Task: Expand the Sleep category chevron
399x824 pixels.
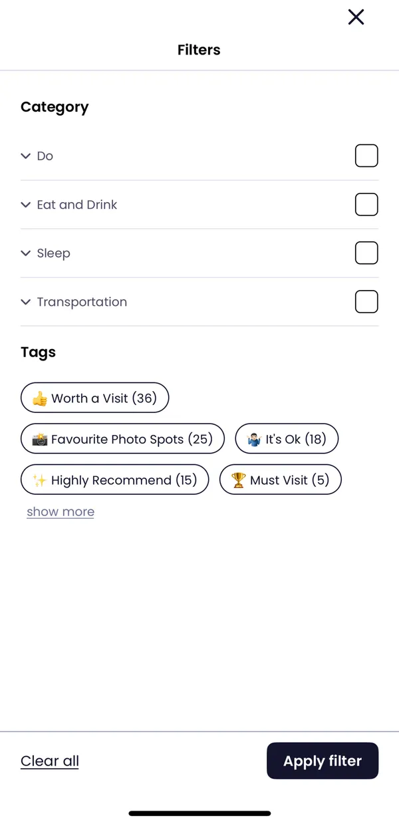Action: click(x=26, y=253)
